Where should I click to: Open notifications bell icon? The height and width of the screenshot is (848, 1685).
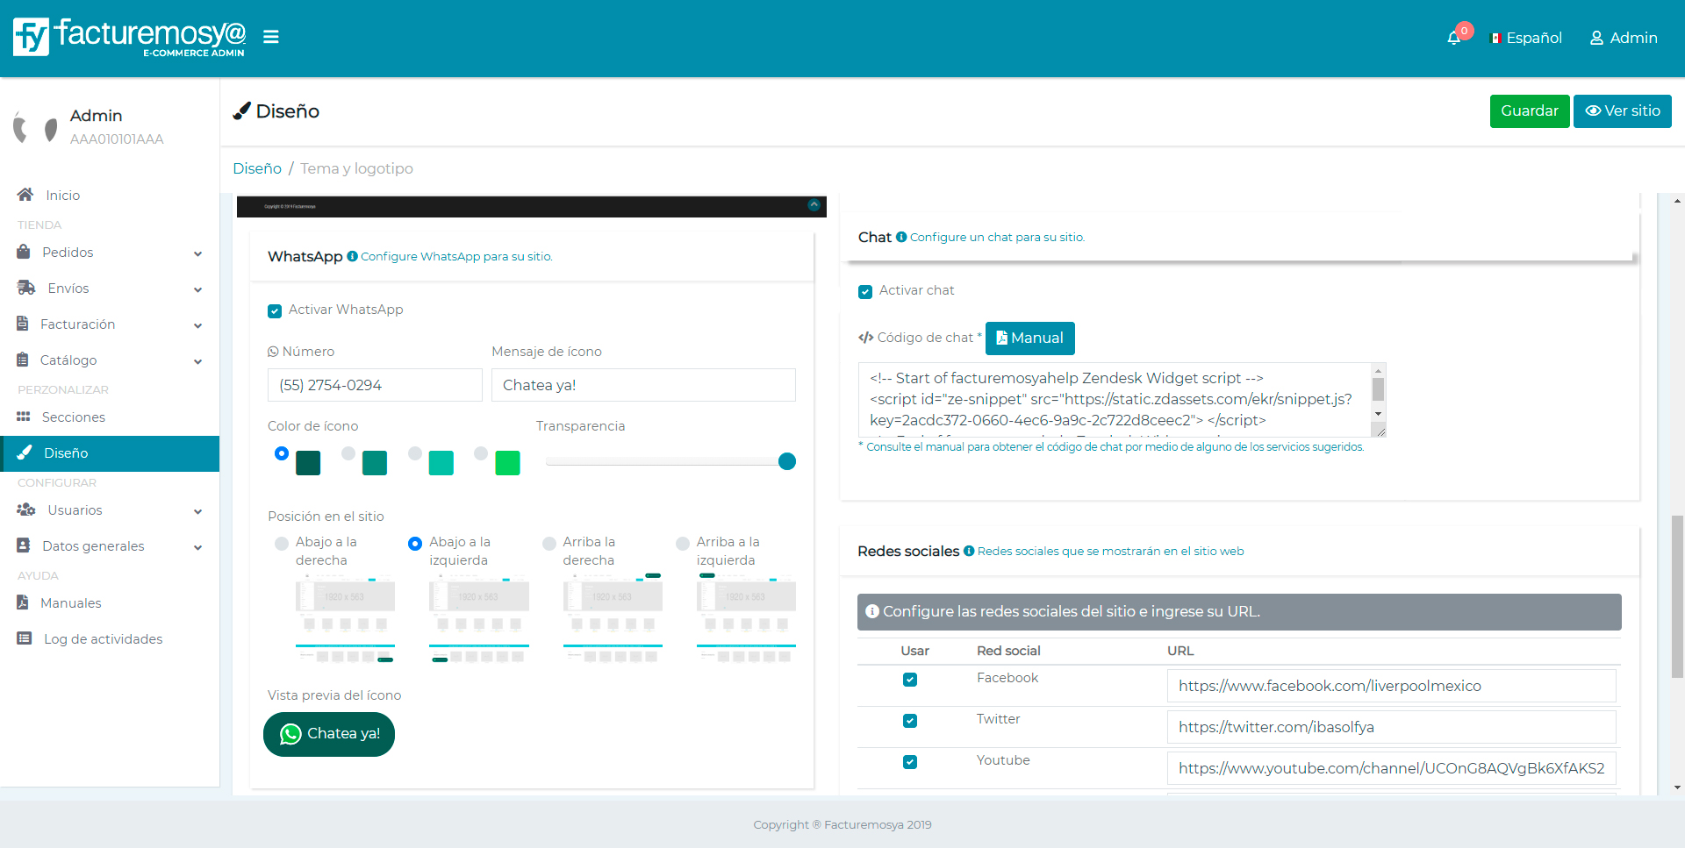[x=1454, y=38]
